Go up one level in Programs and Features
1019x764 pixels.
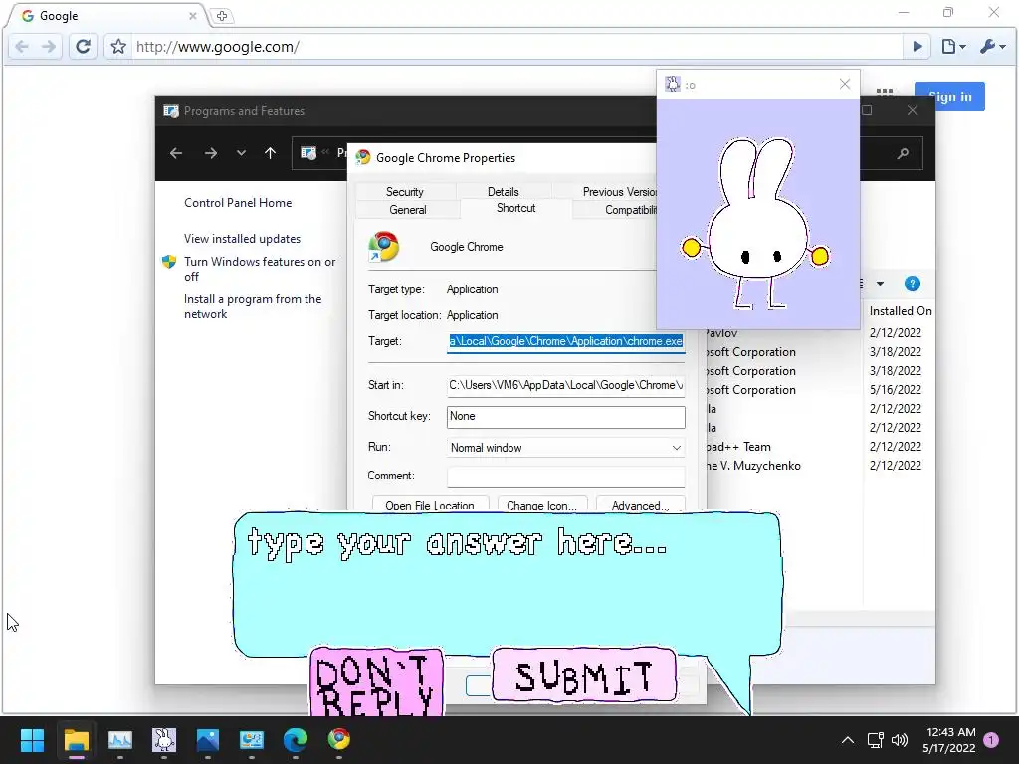[271, 153]
